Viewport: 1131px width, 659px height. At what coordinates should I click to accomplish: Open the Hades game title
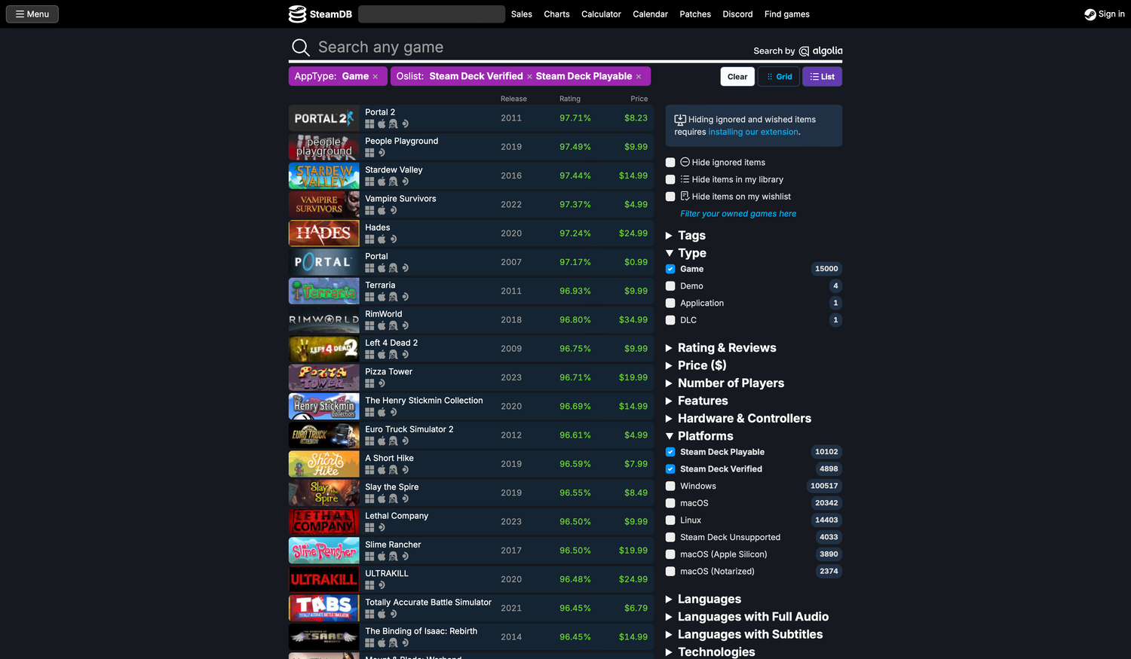point(378,227)
